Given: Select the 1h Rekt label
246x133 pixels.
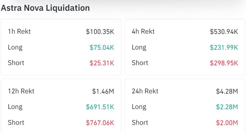Looking at the screenshot, I should 19,31.
